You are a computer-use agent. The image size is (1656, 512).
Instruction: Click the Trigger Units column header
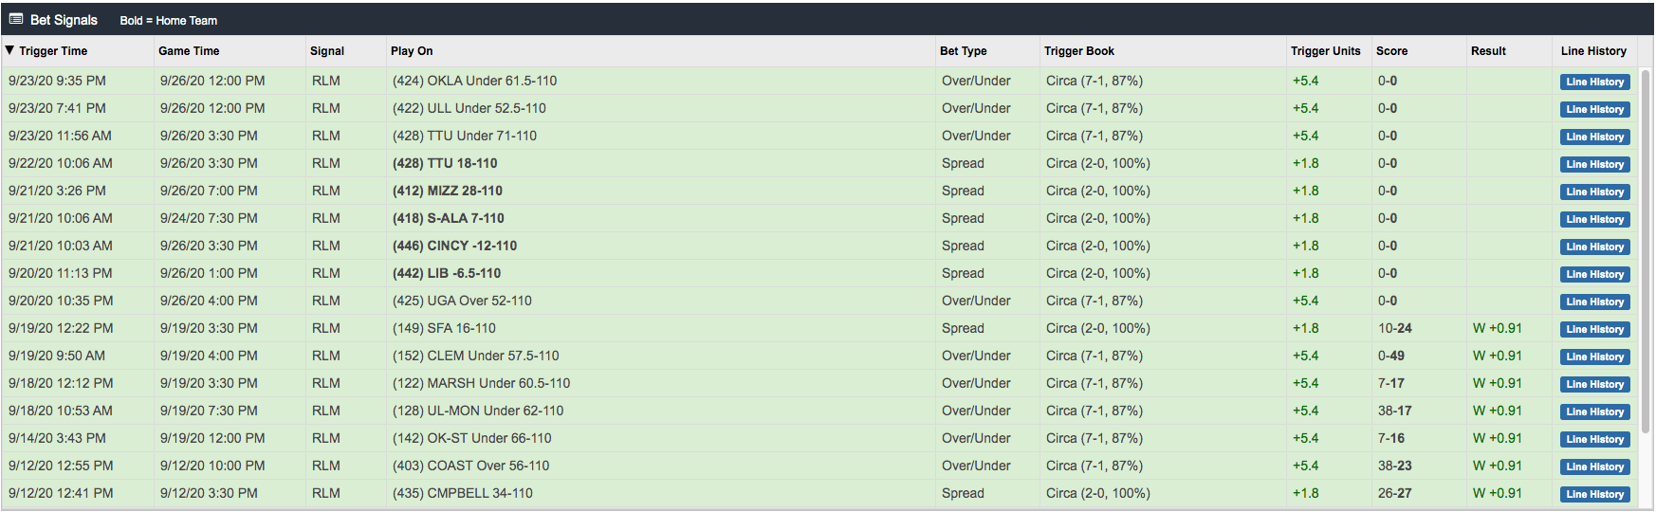(1326, 51)
